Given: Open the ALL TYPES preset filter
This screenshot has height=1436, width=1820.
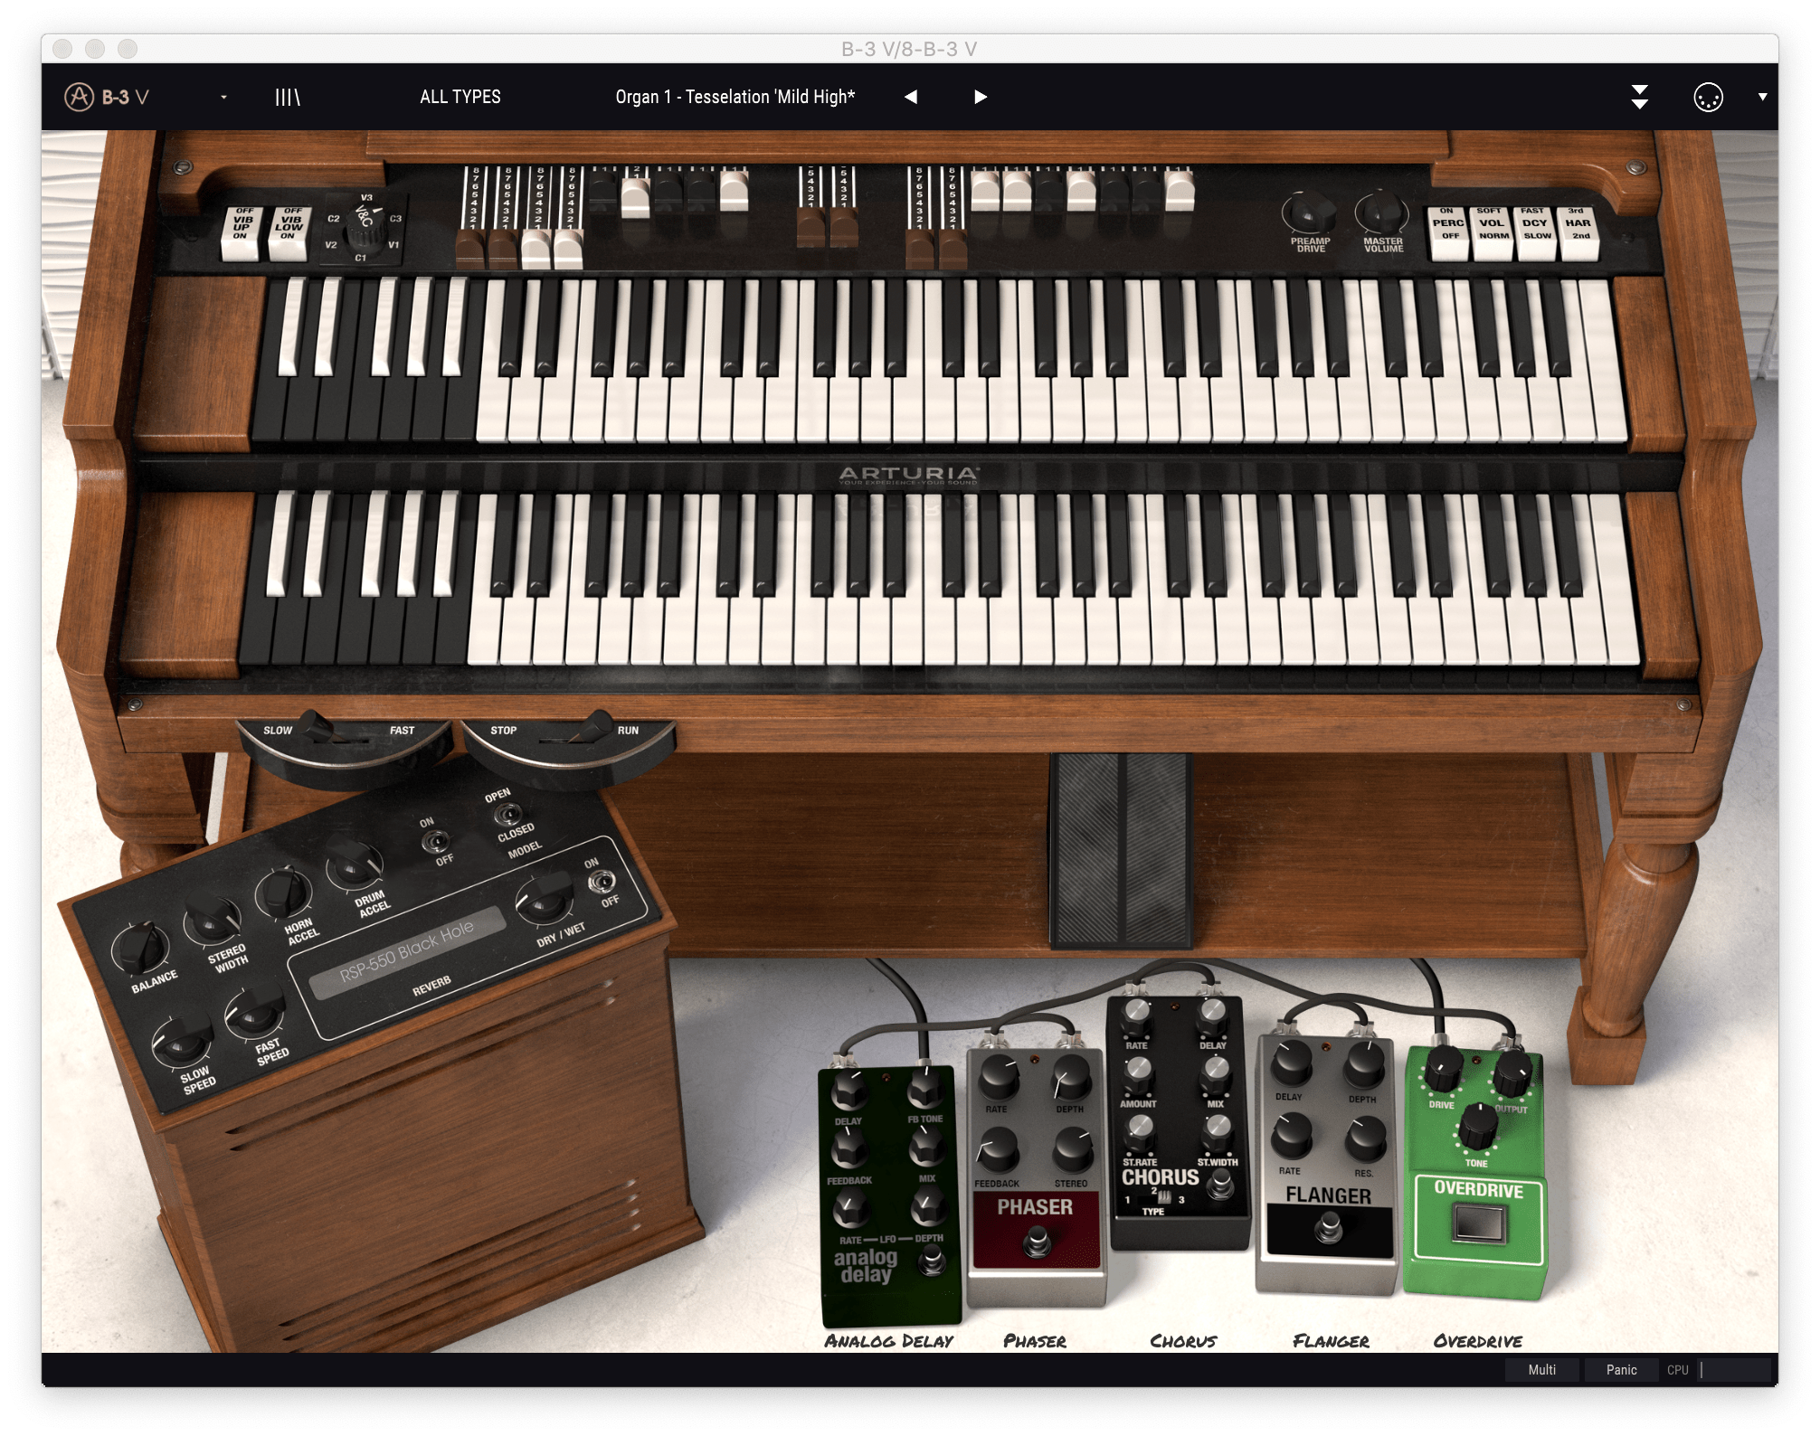Looking at the screenshot, I should click(x=460, y=97).
